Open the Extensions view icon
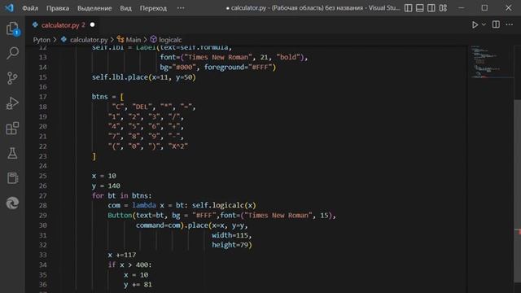Screen dimensions: 521x293 (13, 128)
